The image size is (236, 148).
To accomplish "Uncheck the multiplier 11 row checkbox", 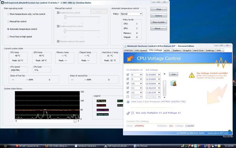I will click(128, 88).
